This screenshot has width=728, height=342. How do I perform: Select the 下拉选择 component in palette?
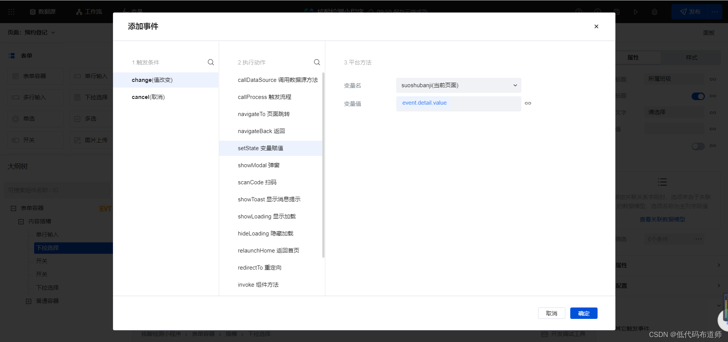point(91,97)
